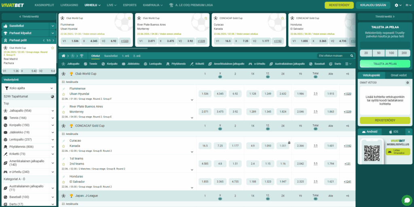Select Jääkiekko in the sport filter bar

point(131,64)
